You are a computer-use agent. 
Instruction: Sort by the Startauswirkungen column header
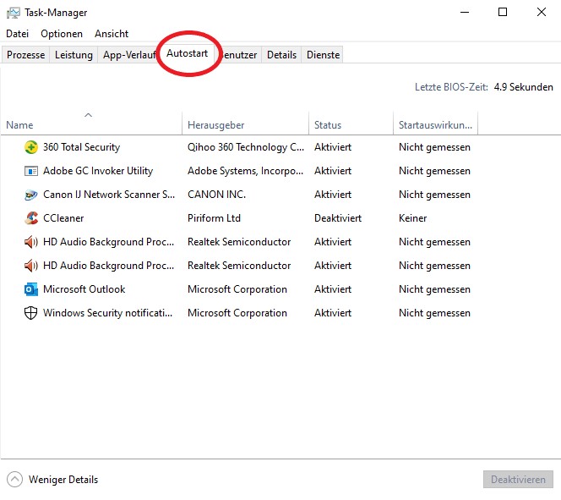tap(435, 124)
